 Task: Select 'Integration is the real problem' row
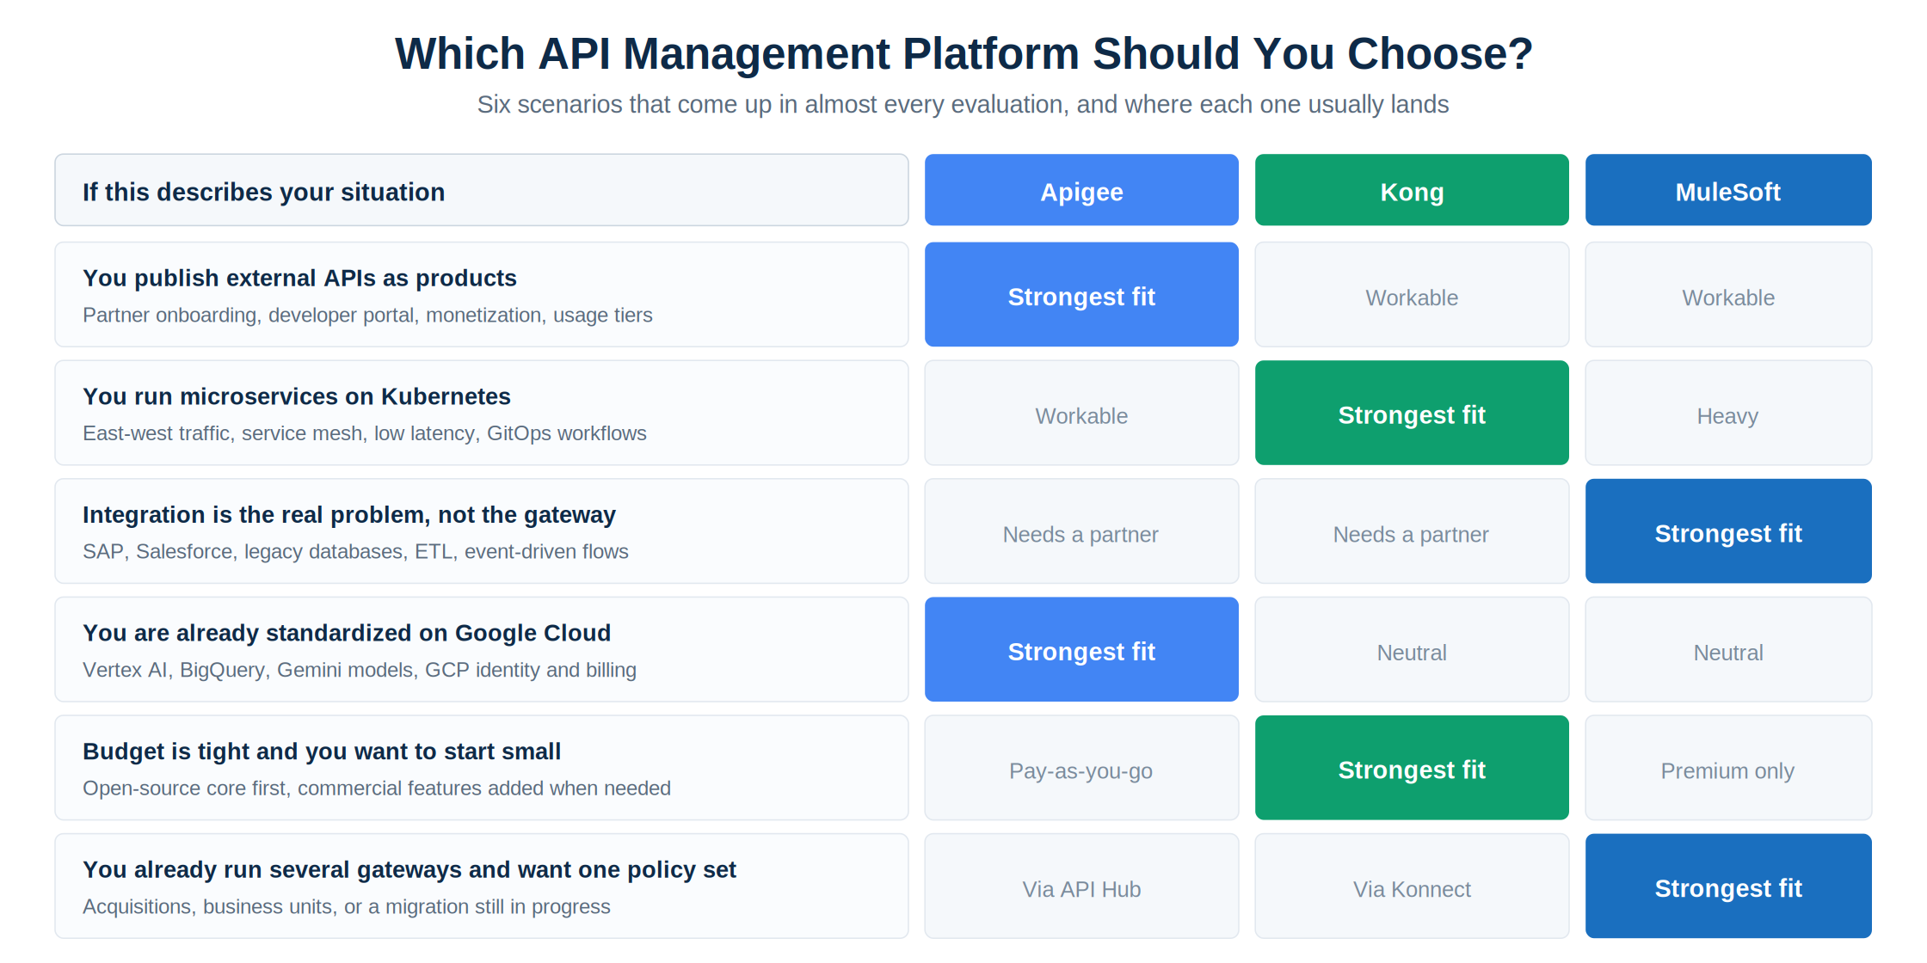[x=482, y=531]
